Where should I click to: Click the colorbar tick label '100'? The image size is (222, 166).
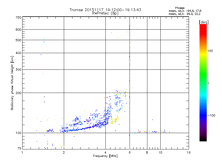210,51
